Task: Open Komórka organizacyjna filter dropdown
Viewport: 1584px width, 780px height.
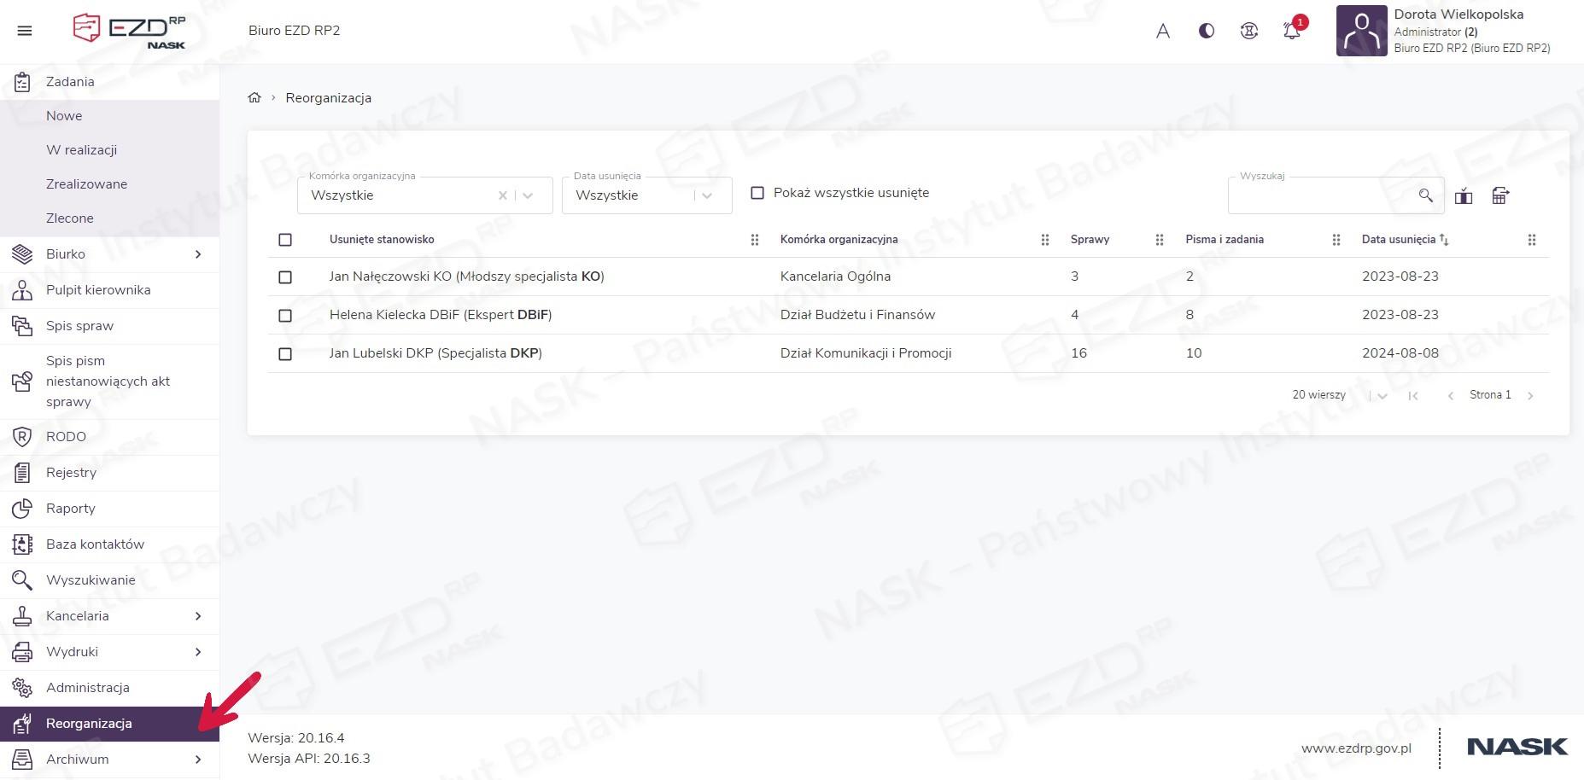Action: (528, 195)
